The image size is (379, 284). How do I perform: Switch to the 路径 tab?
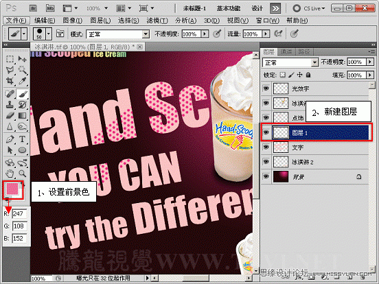tap(304, 51)
